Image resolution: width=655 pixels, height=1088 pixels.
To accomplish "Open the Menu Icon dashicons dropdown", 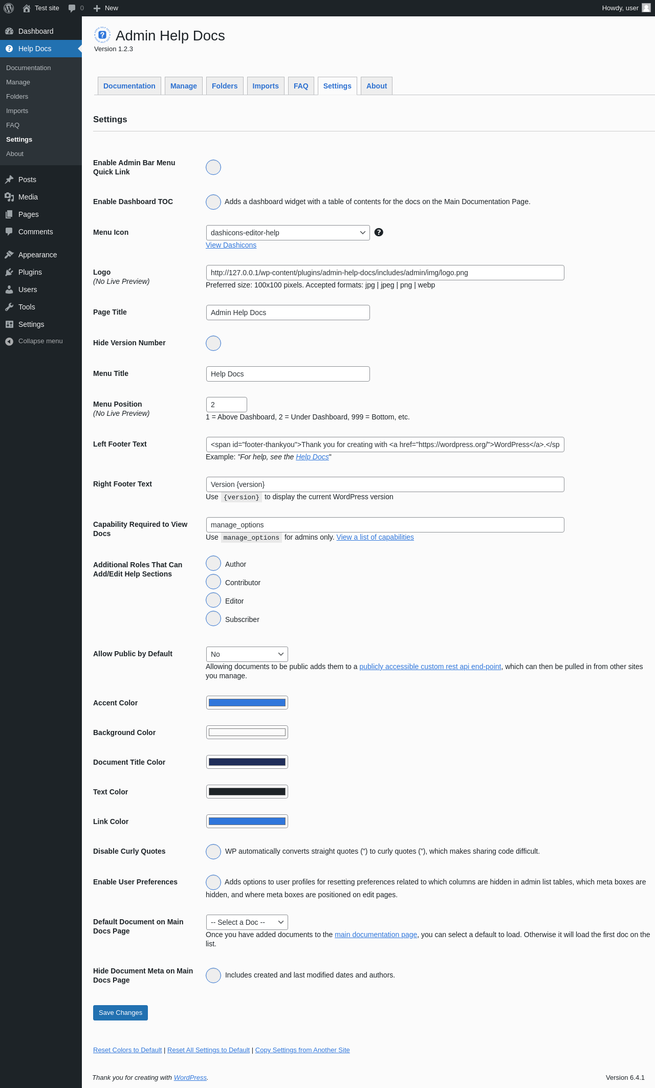I will pos(288,233).
